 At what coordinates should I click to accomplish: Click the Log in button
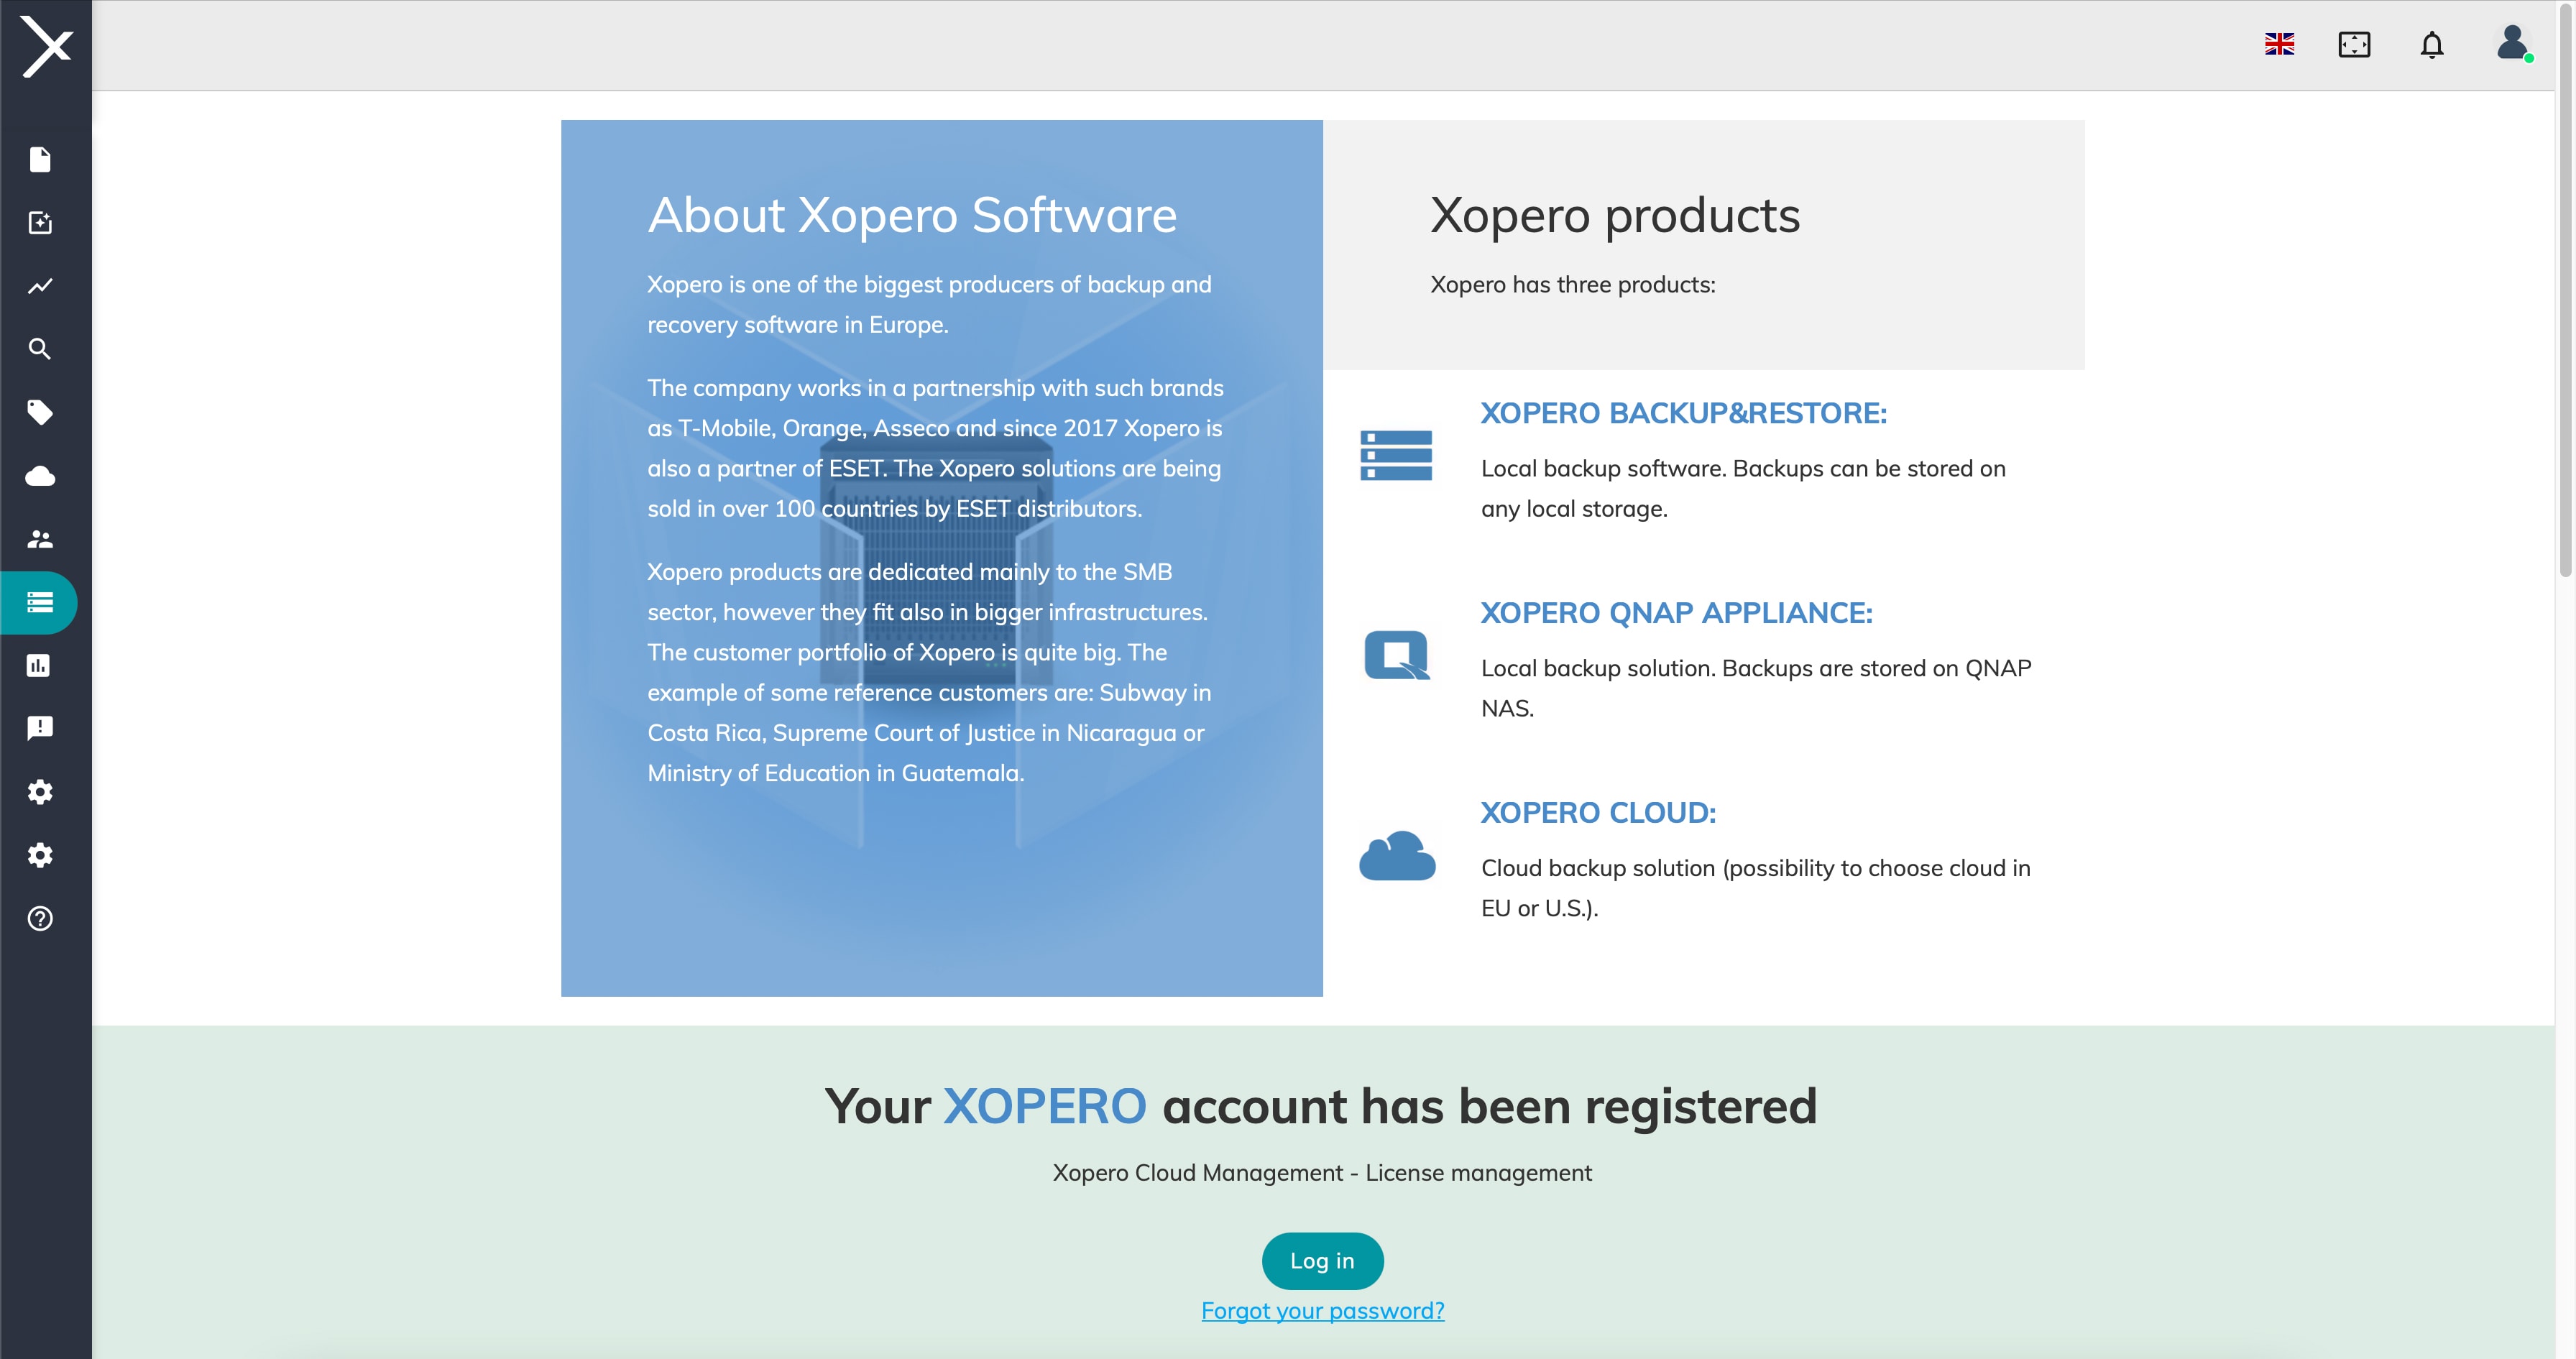click(1322, 1261)
